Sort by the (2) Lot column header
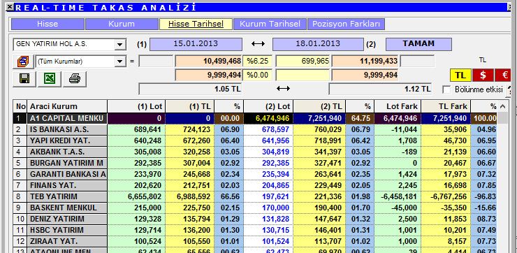 (x=268, y=106)
